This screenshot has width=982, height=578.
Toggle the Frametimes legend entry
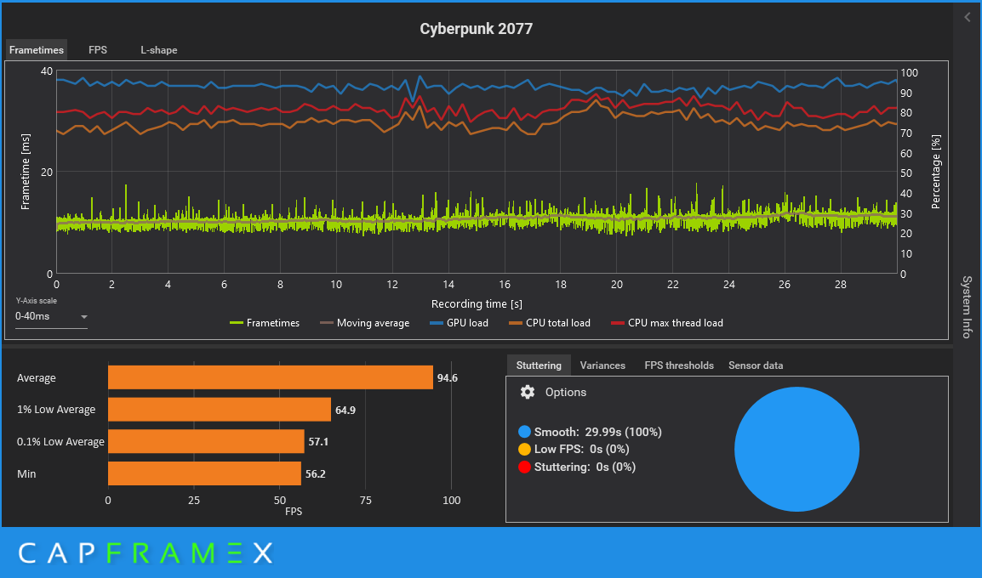click(x=265, y=323)
